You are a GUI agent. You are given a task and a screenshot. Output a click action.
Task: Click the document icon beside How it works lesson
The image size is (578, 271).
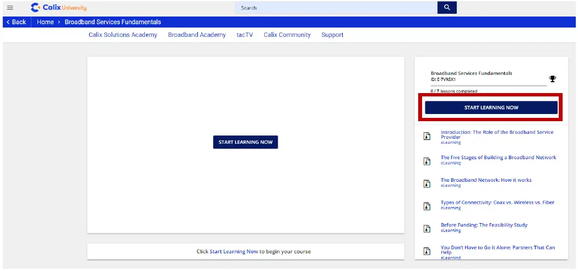click(427, 183)
